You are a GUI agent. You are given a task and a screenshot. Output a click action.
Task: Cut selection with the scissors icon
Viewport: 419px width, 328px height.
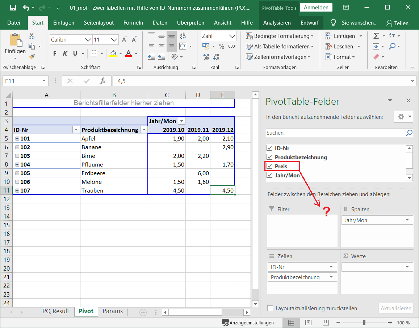(x=32, y=36)
